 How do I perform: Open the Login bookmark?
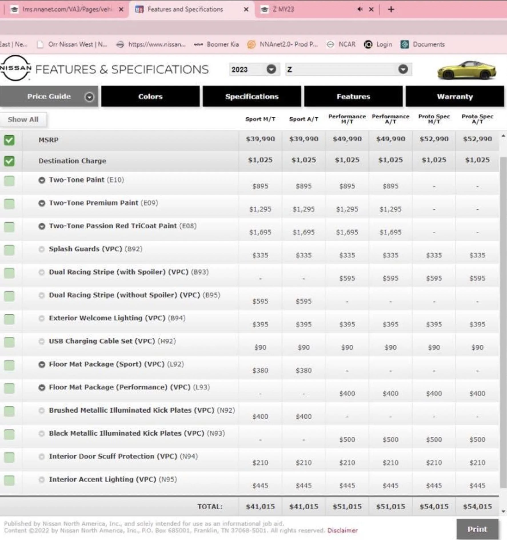(378, 44)
